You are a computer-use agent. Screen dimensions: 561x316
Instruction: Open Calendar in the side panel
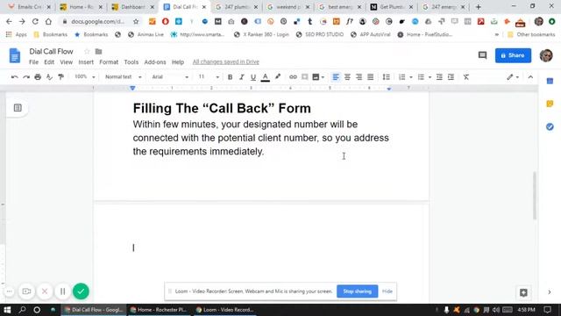coord(550,82)
